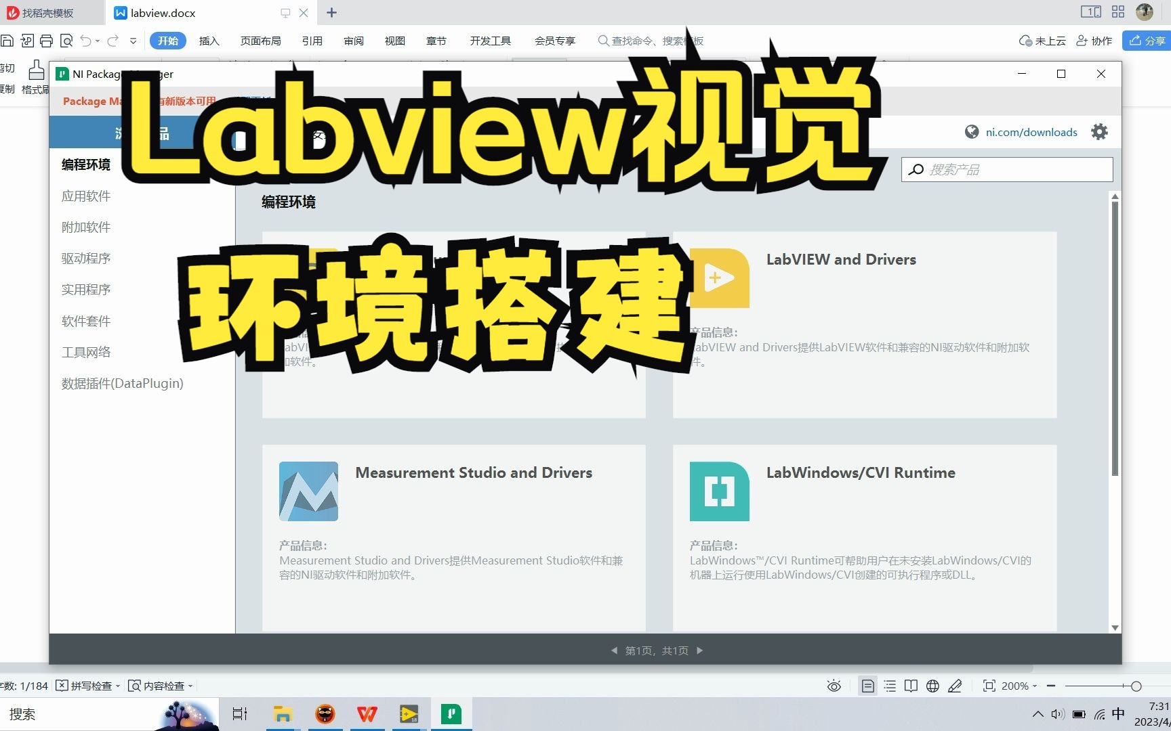Viewport: 1171px width, 731px height.
Task: Click the 未上云 cloud status button
Action: tap(1042, 41)
